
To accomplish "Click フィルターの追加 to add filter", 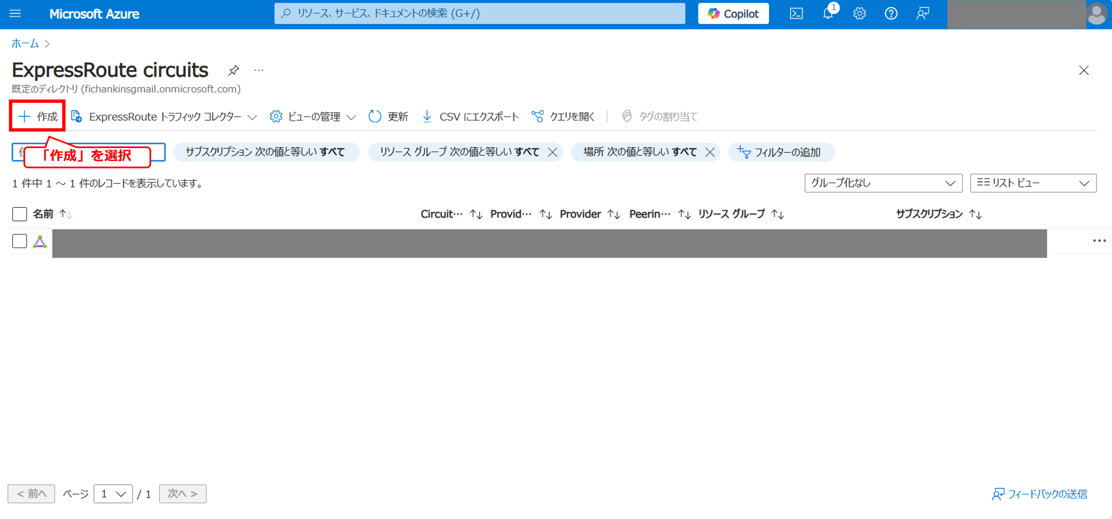I will 781,152.
